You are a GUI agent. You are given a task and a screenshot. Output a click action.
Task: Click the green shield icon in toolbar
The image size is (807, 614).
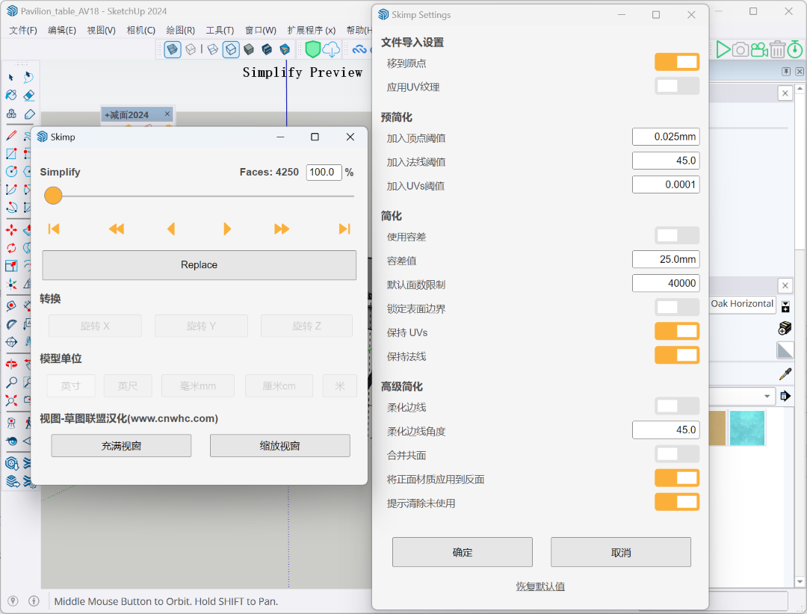[x=312, y=49]
